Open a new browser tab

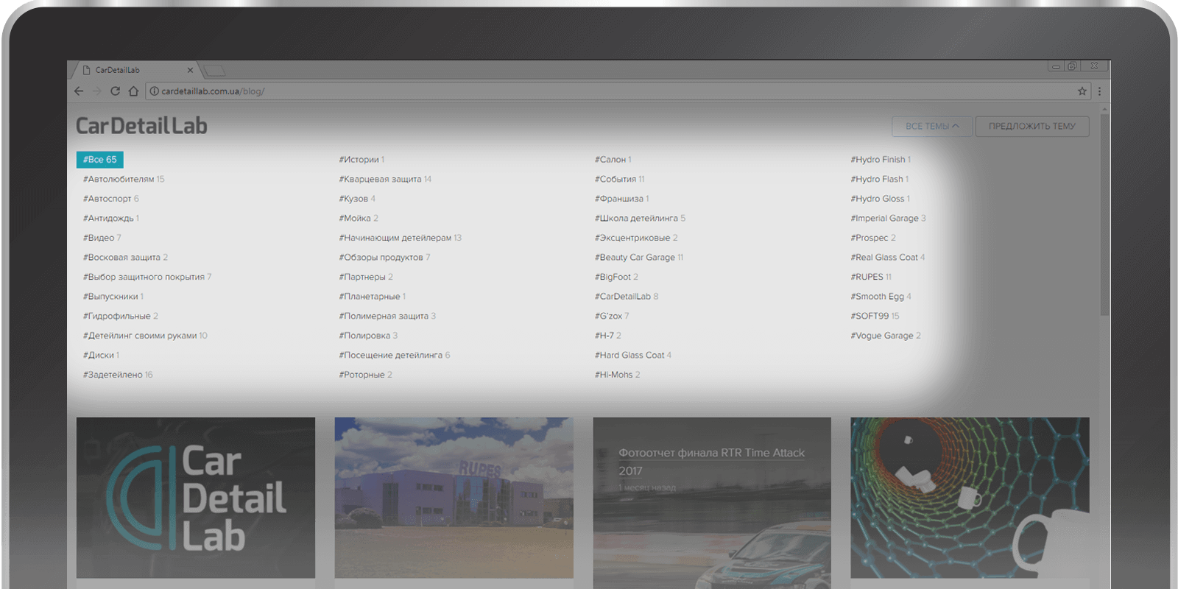[214, 71]
